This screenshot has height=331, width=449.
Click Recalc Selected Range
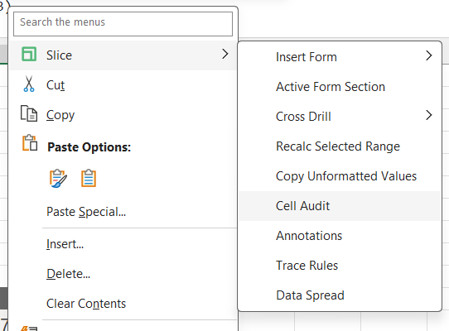[340, 146]
